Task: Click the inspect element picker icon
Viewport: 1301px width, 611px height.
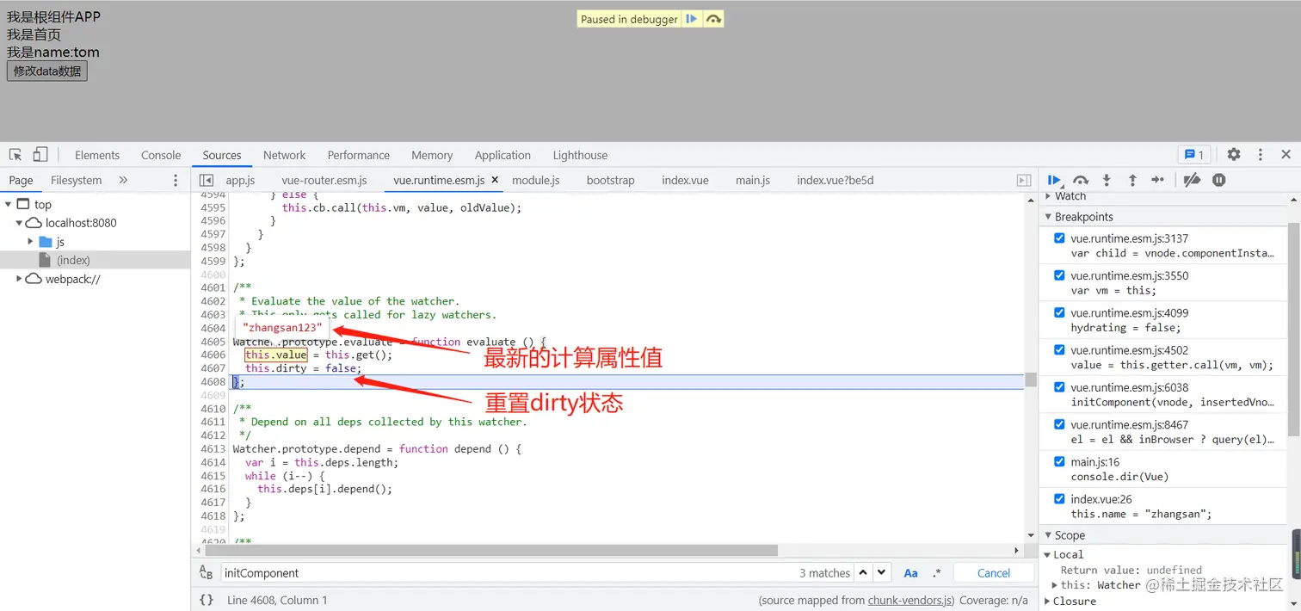Action: point(15,155)
